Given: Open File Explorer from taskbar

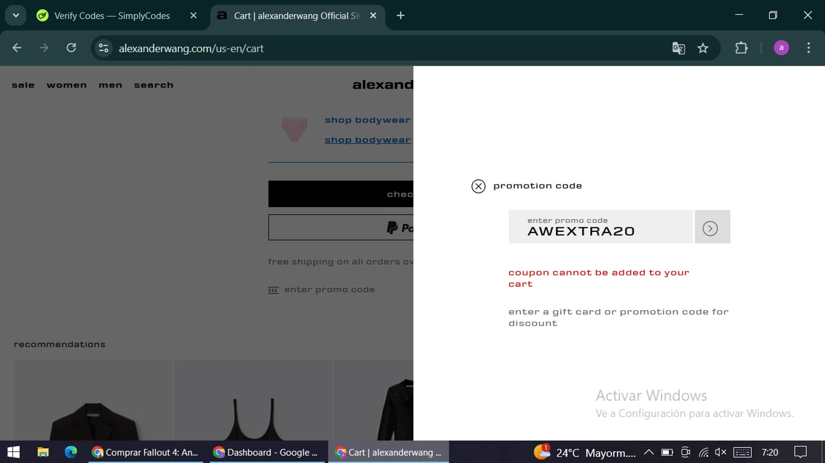Looking at the screenshot, I should 43,452.
